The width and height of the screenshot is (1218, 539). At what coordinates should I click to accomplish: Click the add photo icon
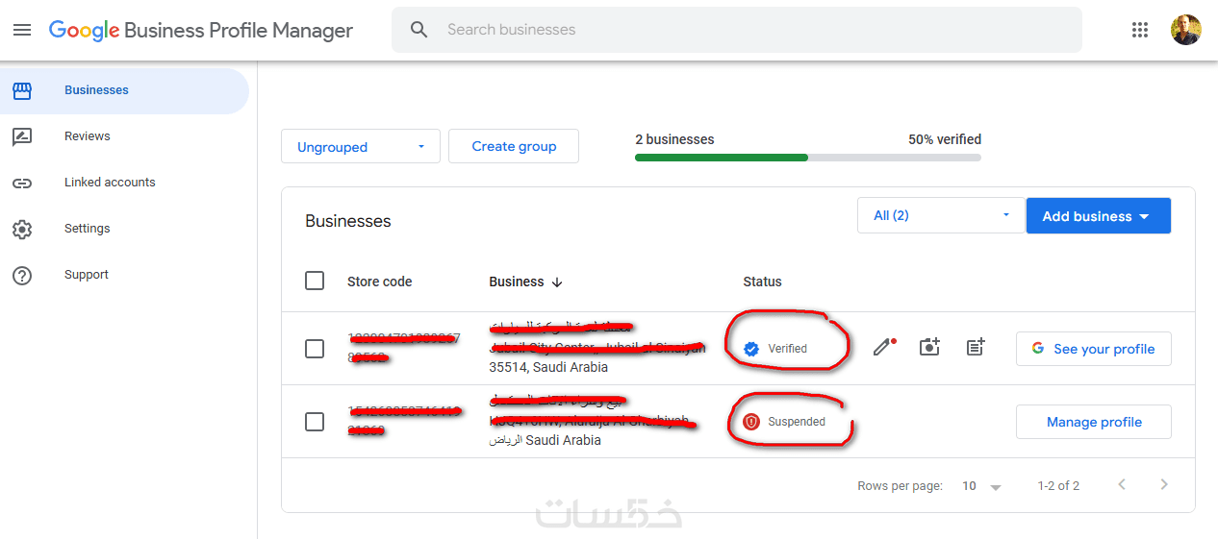pos(928,348)
